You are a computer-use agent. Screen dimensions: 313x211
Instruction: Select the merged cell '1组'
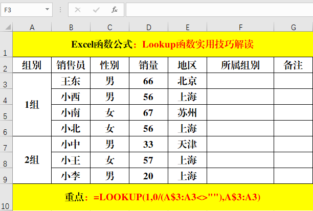click(x=32, y=105)
